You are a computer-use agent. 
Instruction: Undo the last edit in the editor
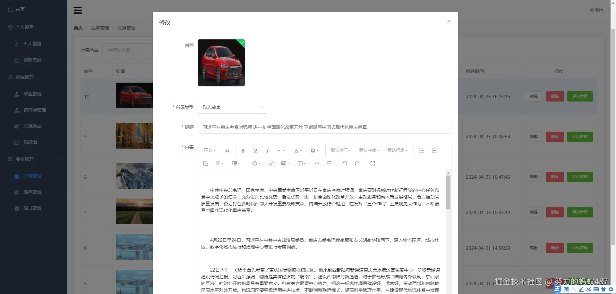[x=344, y=163]
